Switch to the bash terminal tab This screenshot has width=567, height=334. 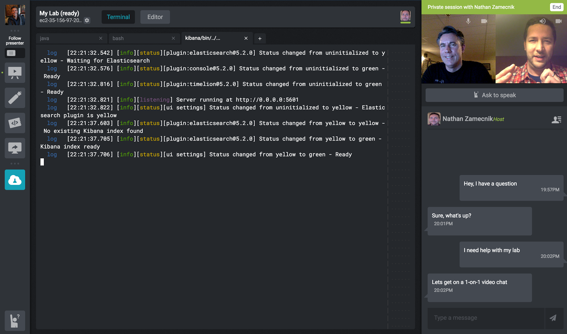[140, 38]
